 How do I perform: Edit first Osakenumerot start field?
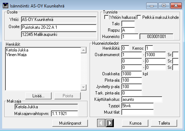[132, 55]
